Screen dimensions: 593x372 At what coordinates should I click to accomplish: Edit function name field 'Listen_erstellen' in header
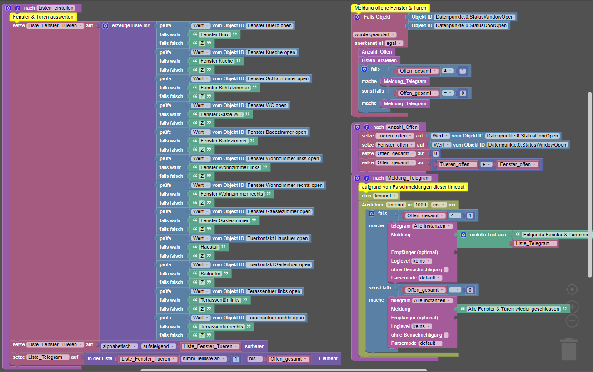coord(56,8)
